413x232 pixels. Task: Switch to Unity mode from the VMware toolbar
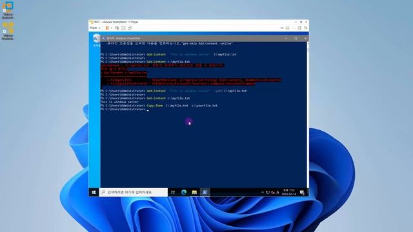click(x=130, y=28)
